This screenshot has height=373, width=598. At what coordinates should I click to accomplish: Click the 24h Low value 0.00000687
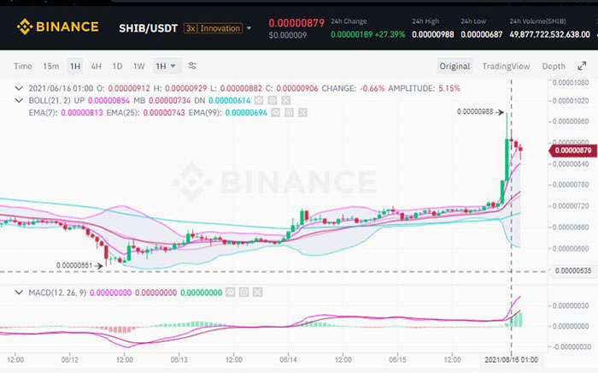point(482,35)
